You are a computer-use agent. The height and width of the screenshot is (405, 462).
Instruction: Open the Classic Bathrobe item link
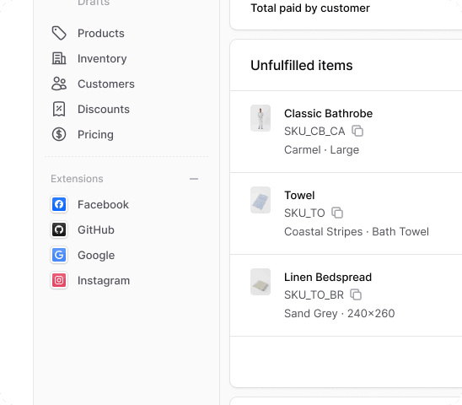tap(328, 113)
